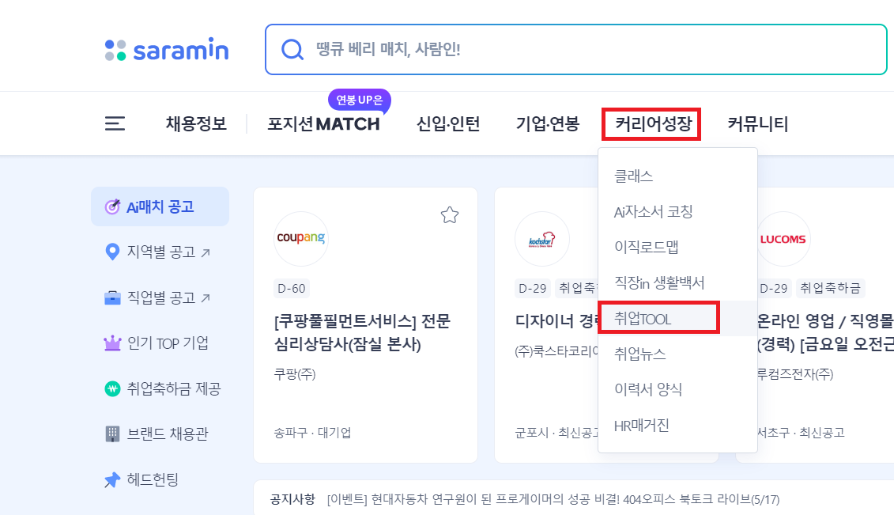Click the job search input field
The image size is (894, 515).
pyautogui.click(x=553, y=49)
